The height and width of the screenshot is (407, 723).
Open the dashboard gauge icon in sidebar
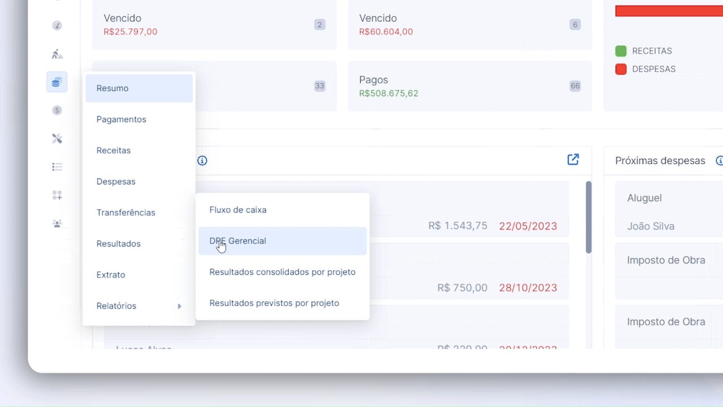56,25
